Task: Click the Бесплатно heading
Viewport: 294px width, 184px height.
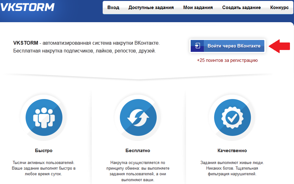Action: point(138,151)
